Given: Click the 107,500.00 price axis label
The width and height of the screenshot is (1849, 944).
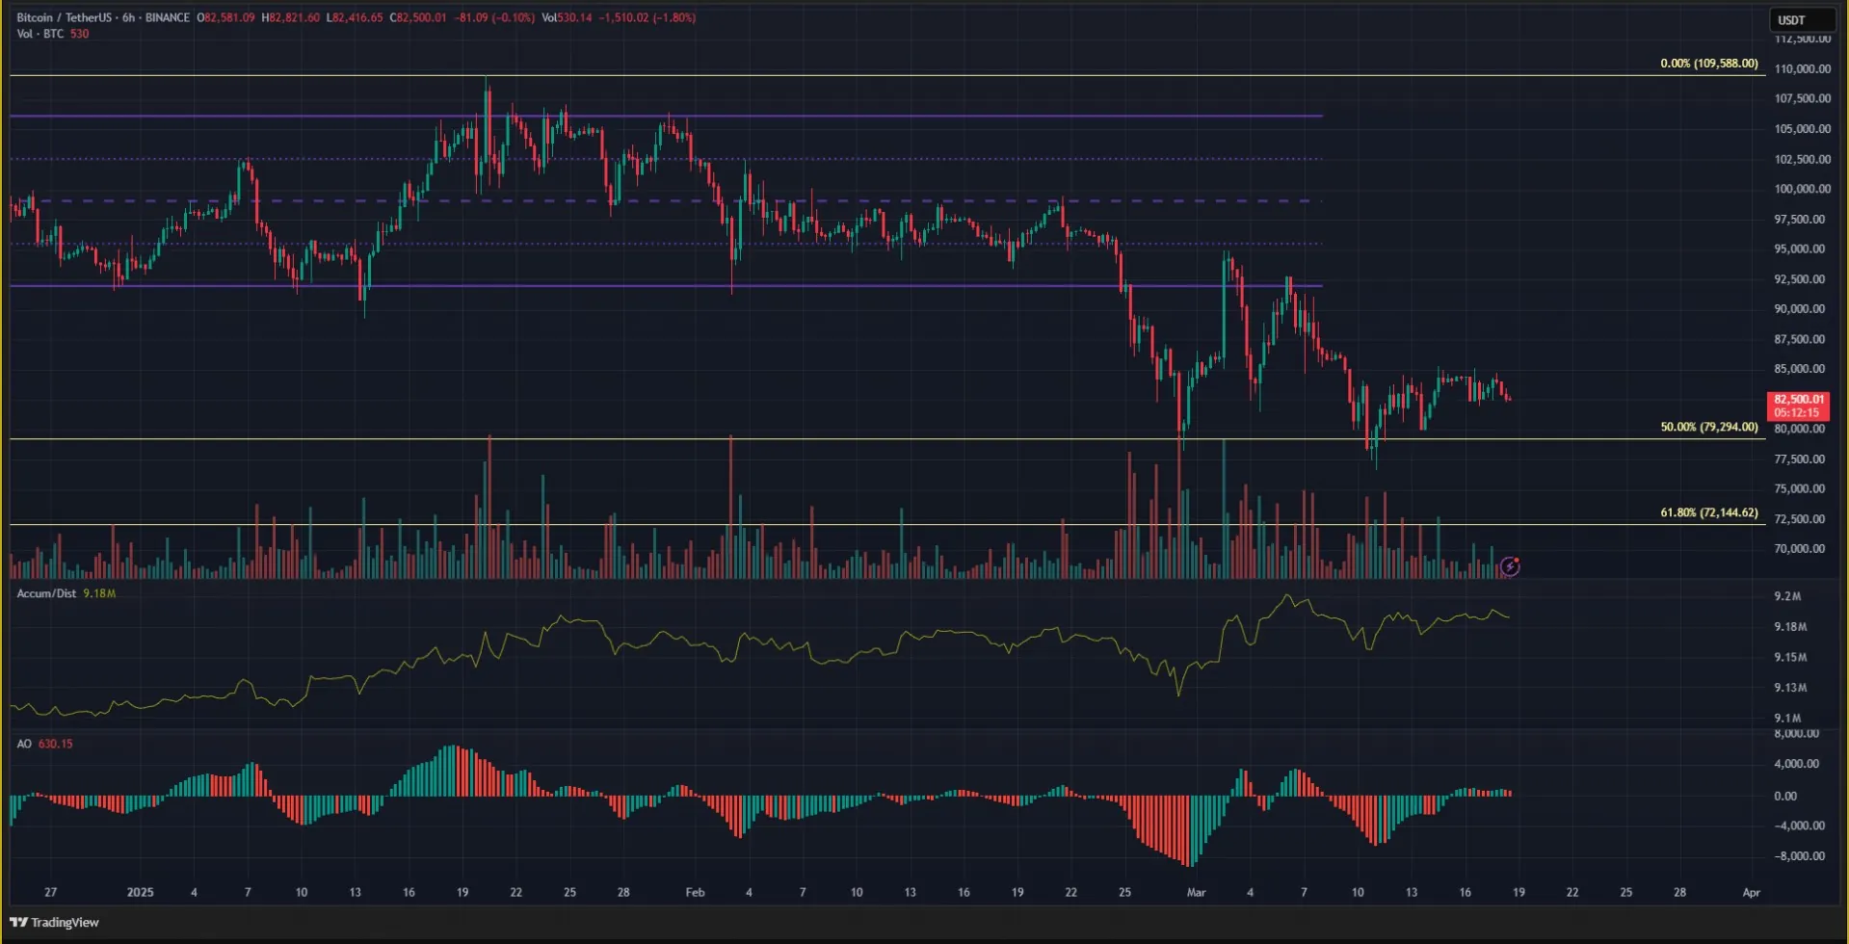Looking at the screenshot, I should coord(1802,98).
